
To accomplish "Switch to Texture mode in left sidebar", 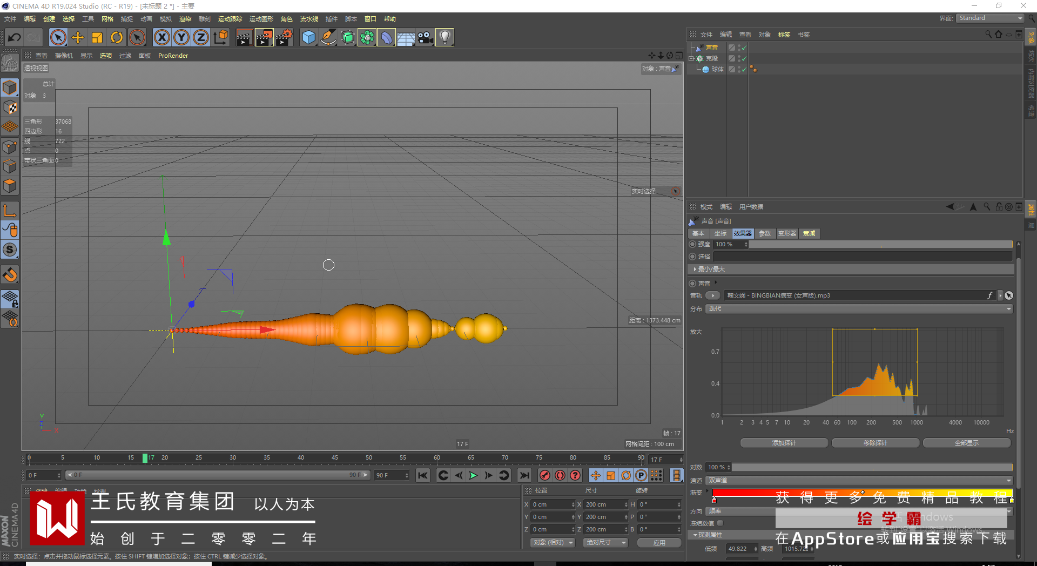I will click(10, 107).
